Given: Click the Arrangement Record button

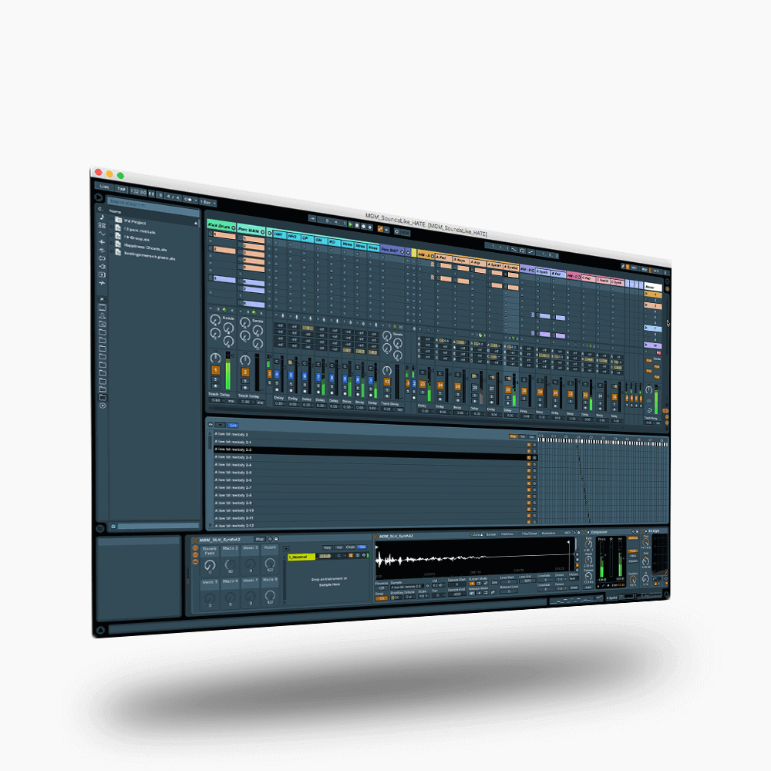Looking at the screenshot, I should point(363,226).
